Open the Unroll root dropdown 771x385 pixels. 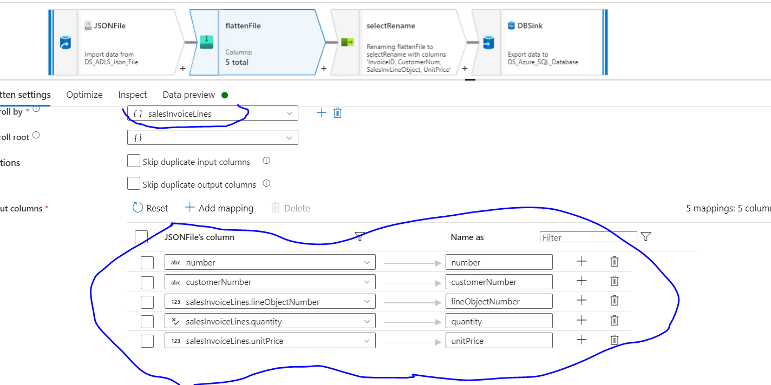tap(291, 137)
